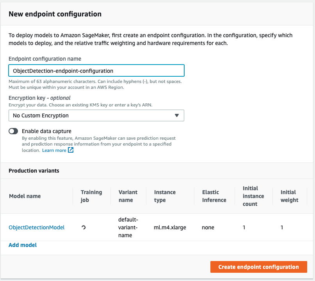Viewport: 315px width, 281px height.
Task: Open the No Custom Encryption dropdown
Action: 96,115
